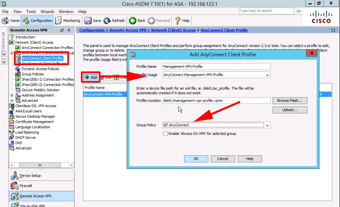
Task: Open the Tools menu
Action: pyautogui.click(x=31, y=12)
